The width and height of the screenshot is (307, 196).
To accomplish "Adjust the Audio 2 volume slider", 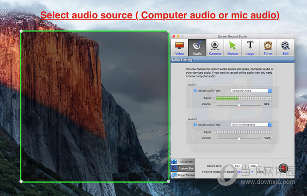I will coord(239,138).
